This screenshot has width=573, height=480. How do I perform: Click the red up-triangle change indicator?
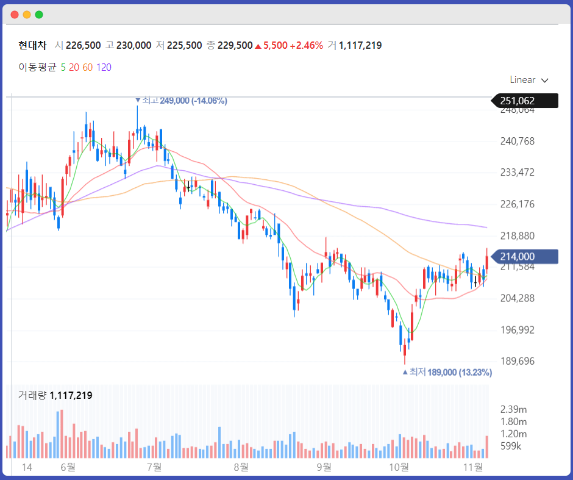(258, 46)
